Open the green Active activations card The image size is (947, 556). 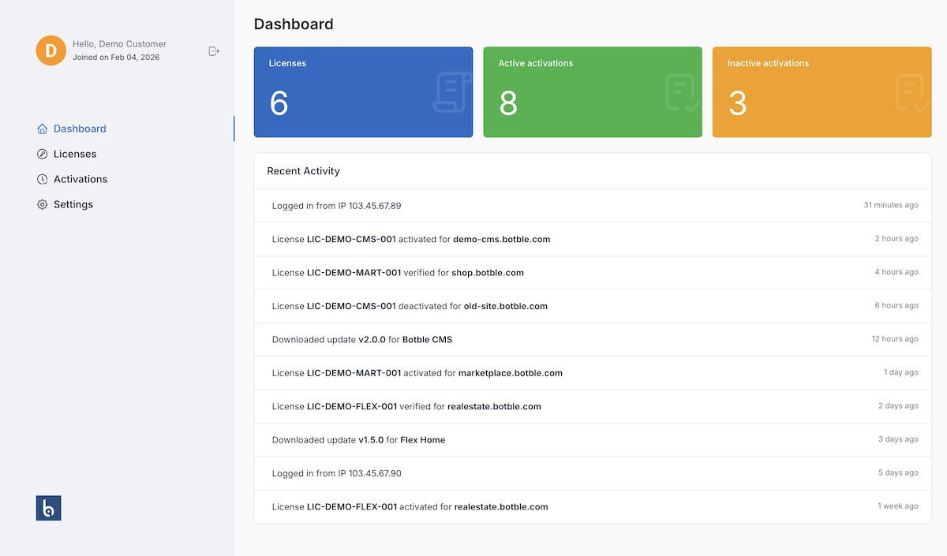592,92
